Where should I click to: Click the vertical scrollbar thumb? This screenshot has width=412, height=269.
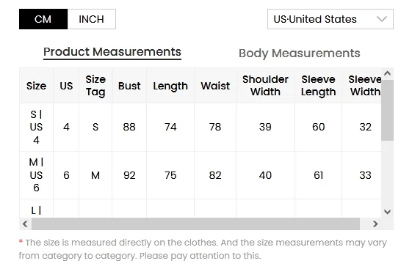click(x=387, y=110)
